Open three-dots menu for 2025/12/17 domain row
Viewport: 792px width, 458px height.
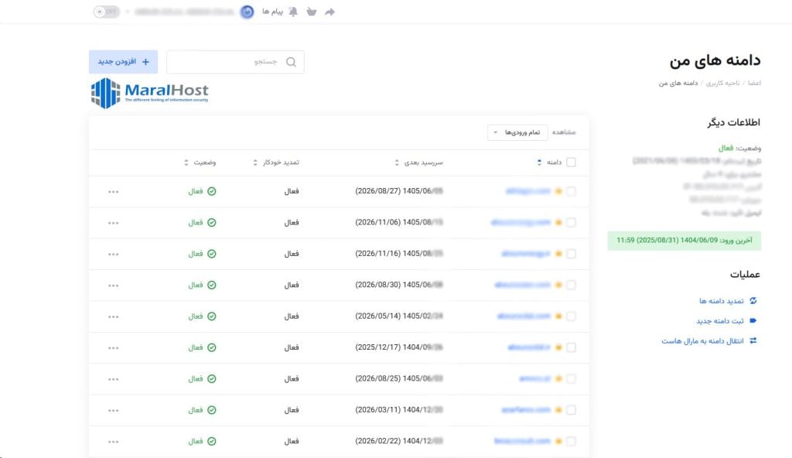[x=114, y=347]
